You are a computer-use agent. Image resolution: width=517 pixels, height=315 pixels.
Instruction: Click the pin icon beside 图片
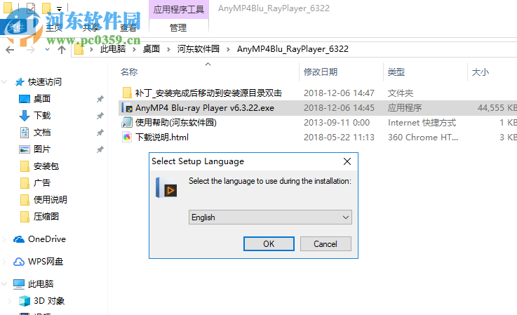tap(100, 149)
